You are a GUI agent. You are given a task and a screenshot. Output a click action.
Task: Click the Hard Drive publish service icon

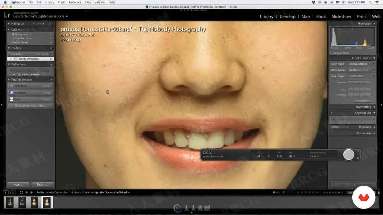(11, 86)
